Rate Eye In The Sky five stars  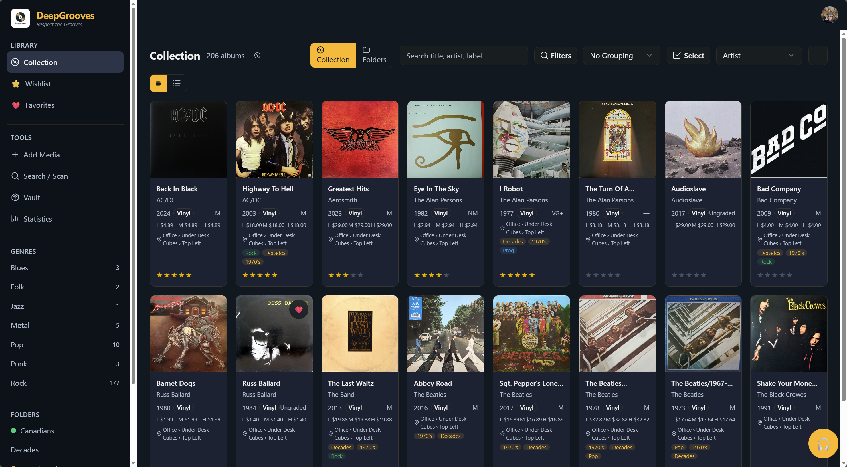tap(446, 275)
